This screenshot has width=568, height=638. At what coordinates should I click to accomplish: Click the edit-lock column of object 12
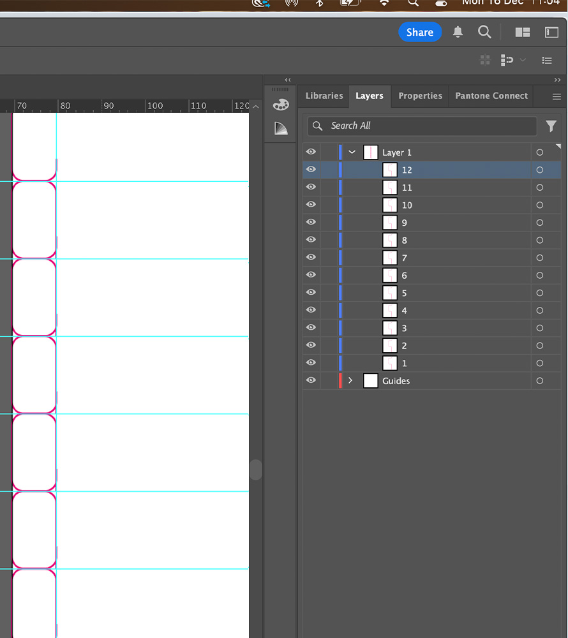coord(329,170)
